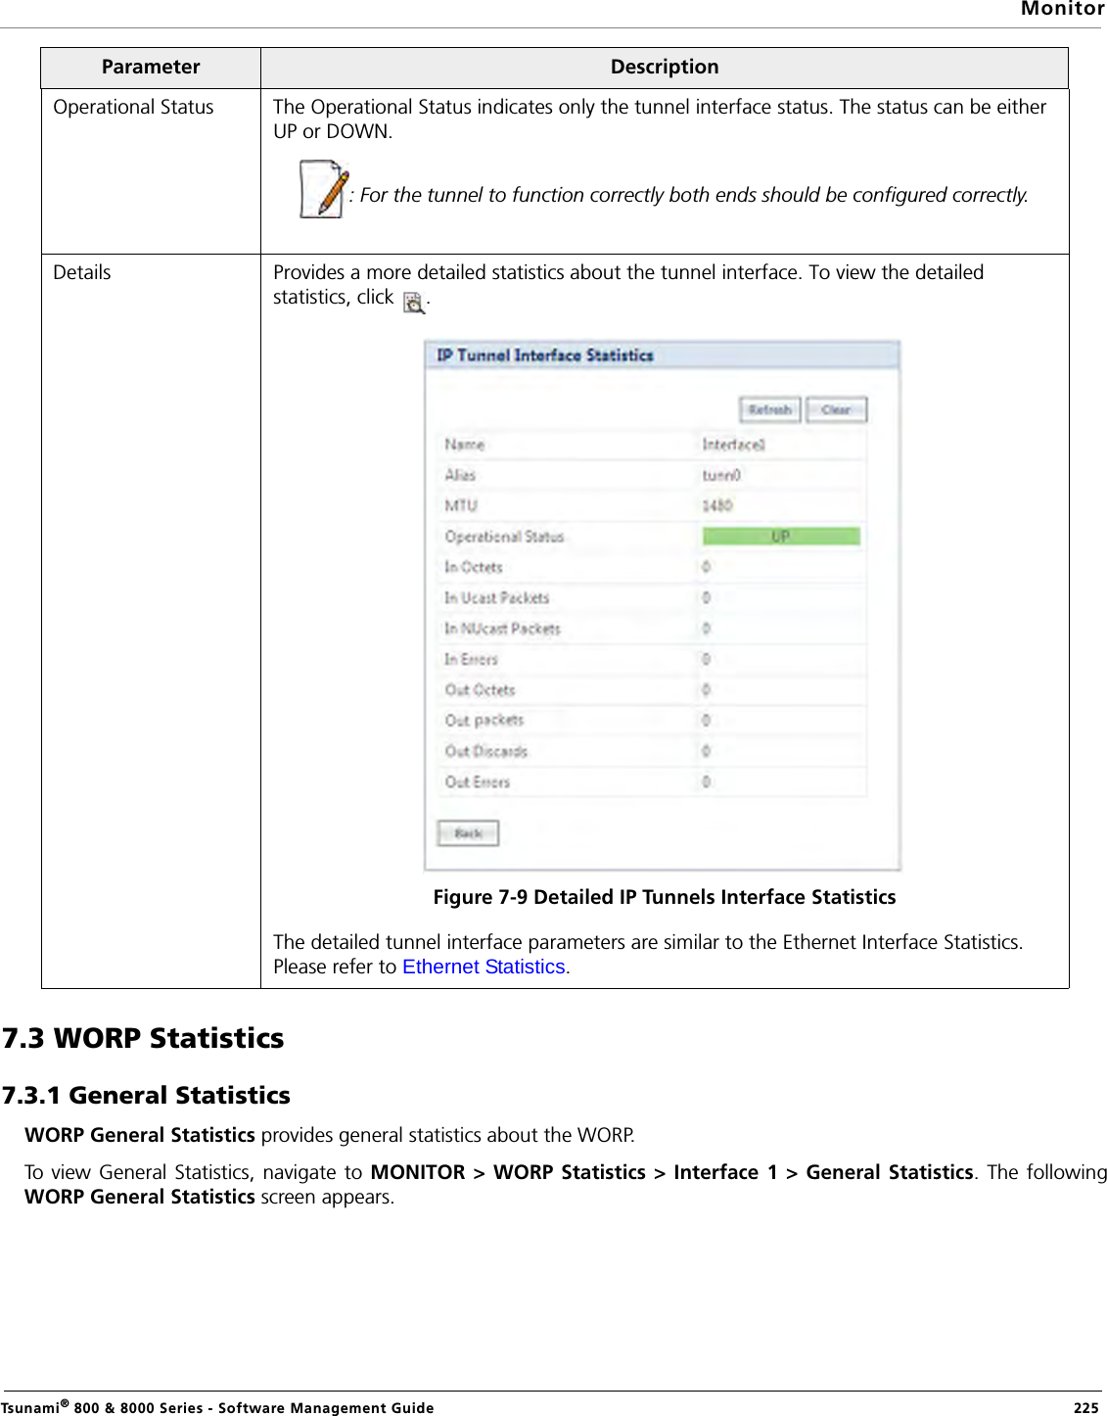Image resolution: width=1107 pixels, height=1416 pixels.
Task: Click the tunnel note italic text
Action: (x=689, y=195)
